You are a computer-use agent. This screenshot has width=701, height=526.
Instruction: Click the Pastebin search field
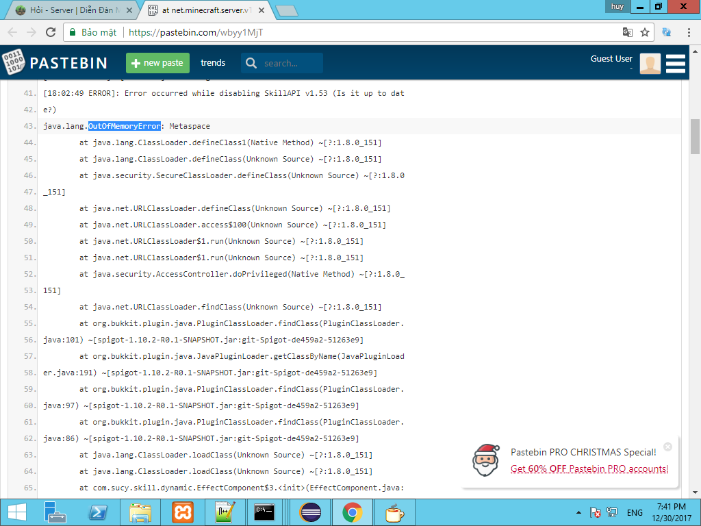point(282,63)
